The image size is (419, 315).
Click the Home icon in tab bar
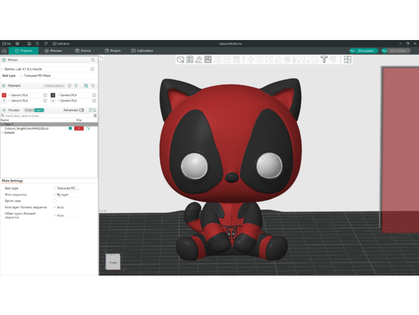pyautogui.click(x=5, y=51)
